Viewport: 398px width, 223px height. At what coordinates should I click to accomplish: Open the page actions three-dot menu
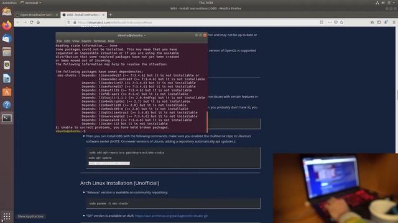[x=330, y=22]
